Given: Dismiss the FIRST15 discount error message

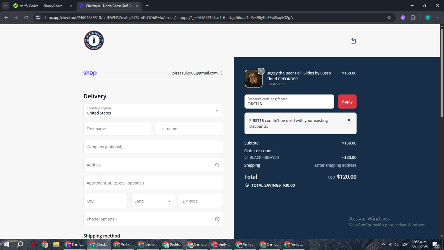Looking at the screenshot, I should pos(349,120).
